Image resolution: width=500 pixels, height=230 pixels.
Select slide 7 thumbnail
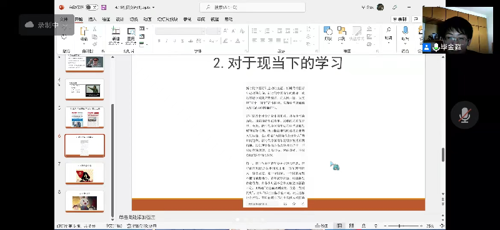[x=84, y=173]
